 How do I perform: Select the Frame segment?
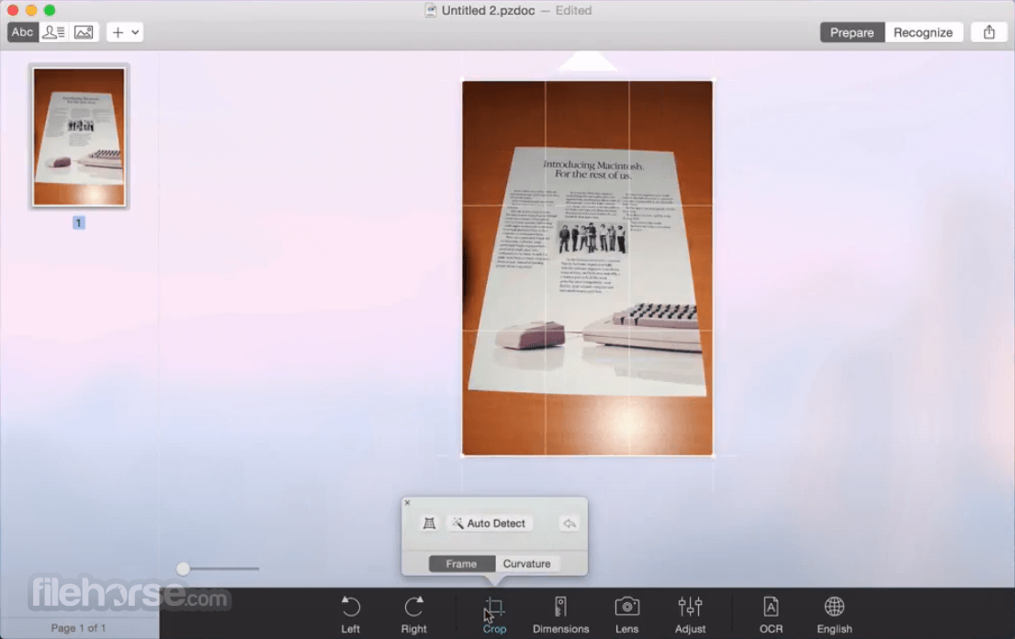(461, 564)
